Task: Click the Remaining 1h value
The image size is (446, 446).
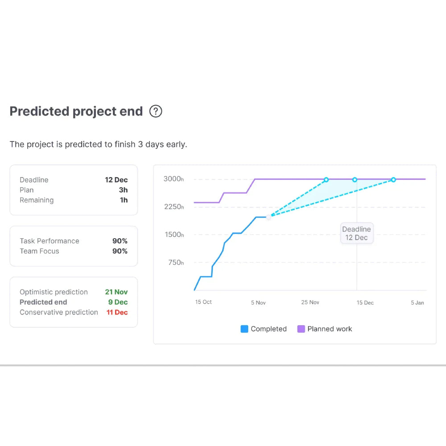Action: point(124,200)
